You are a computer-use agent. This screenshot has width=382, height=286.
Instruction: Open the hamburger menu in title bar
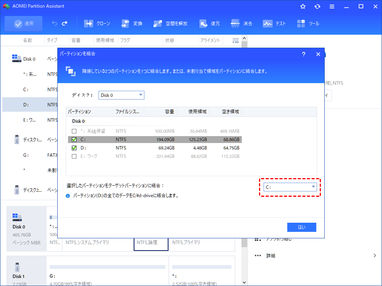332,6
